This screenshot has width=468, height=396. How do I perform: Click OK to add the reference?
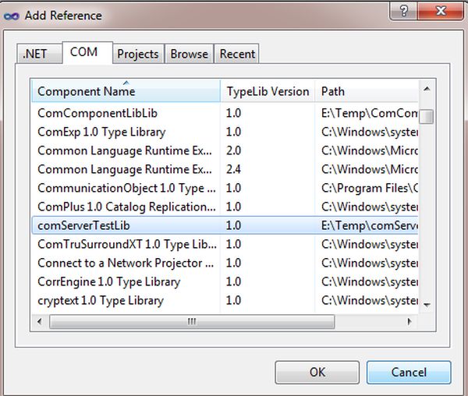317,372
